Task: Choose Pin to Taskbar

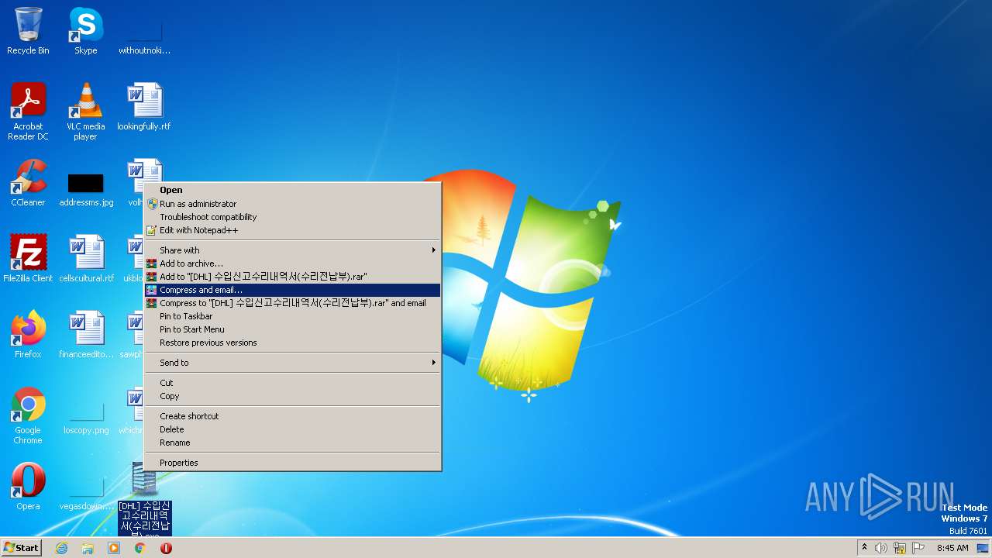Action: tap(293, 316)
